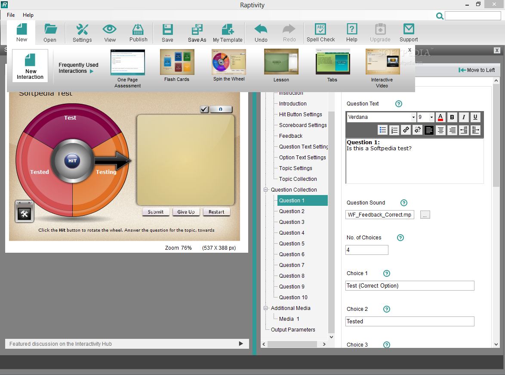Click help icon beside Choice 1
Image resolution: width=505 pixels, height=375 pixels.
pos(386,273)
